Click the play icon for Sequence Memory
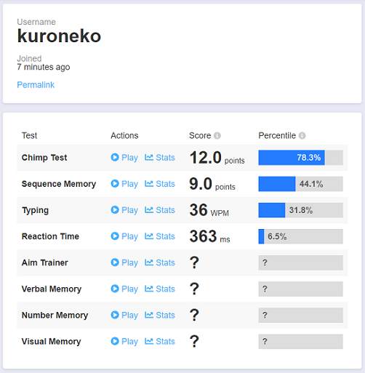365x373 pixels. click(x=115, y=183)
